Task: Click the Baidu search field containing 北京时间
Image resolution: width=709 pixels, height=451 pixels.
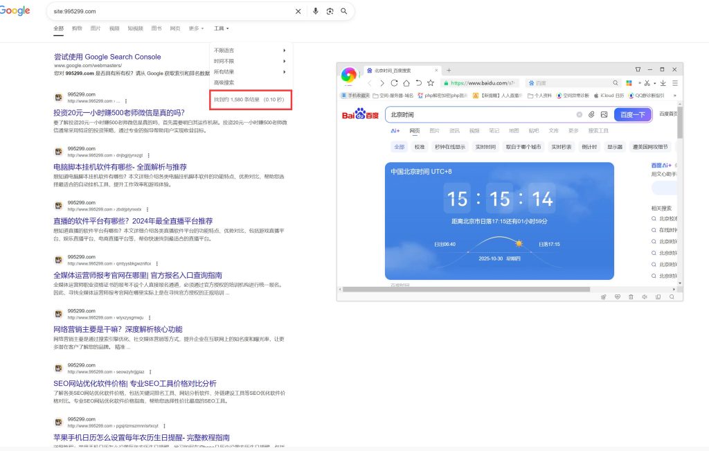Action: [478, 114]
